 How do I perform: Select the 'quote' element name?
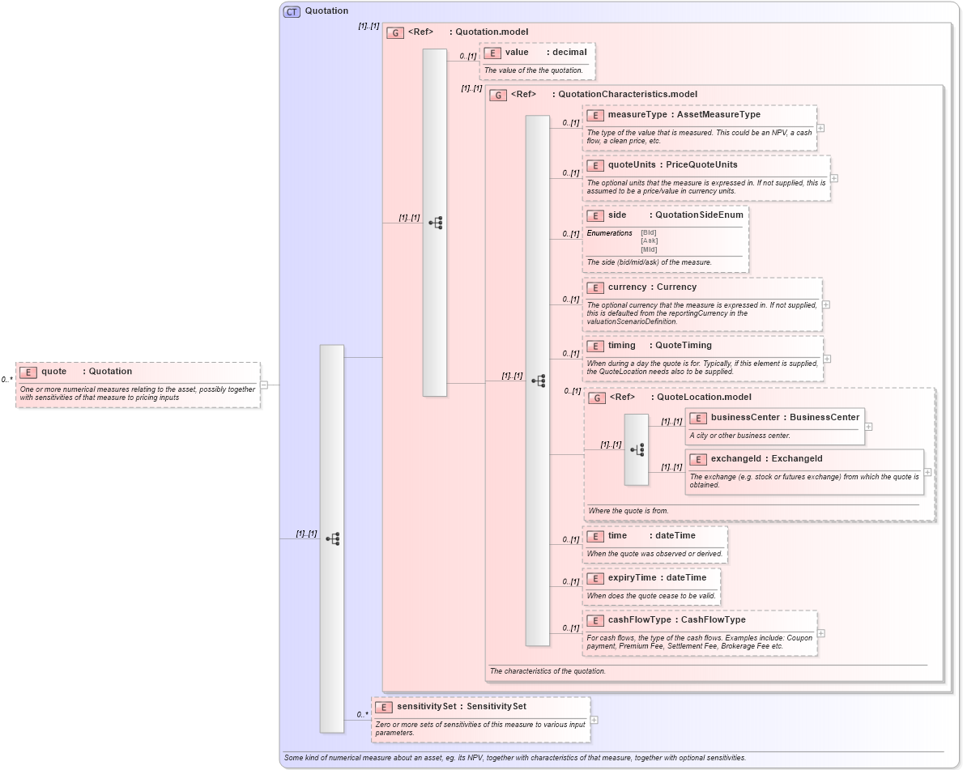pos(54,372)
